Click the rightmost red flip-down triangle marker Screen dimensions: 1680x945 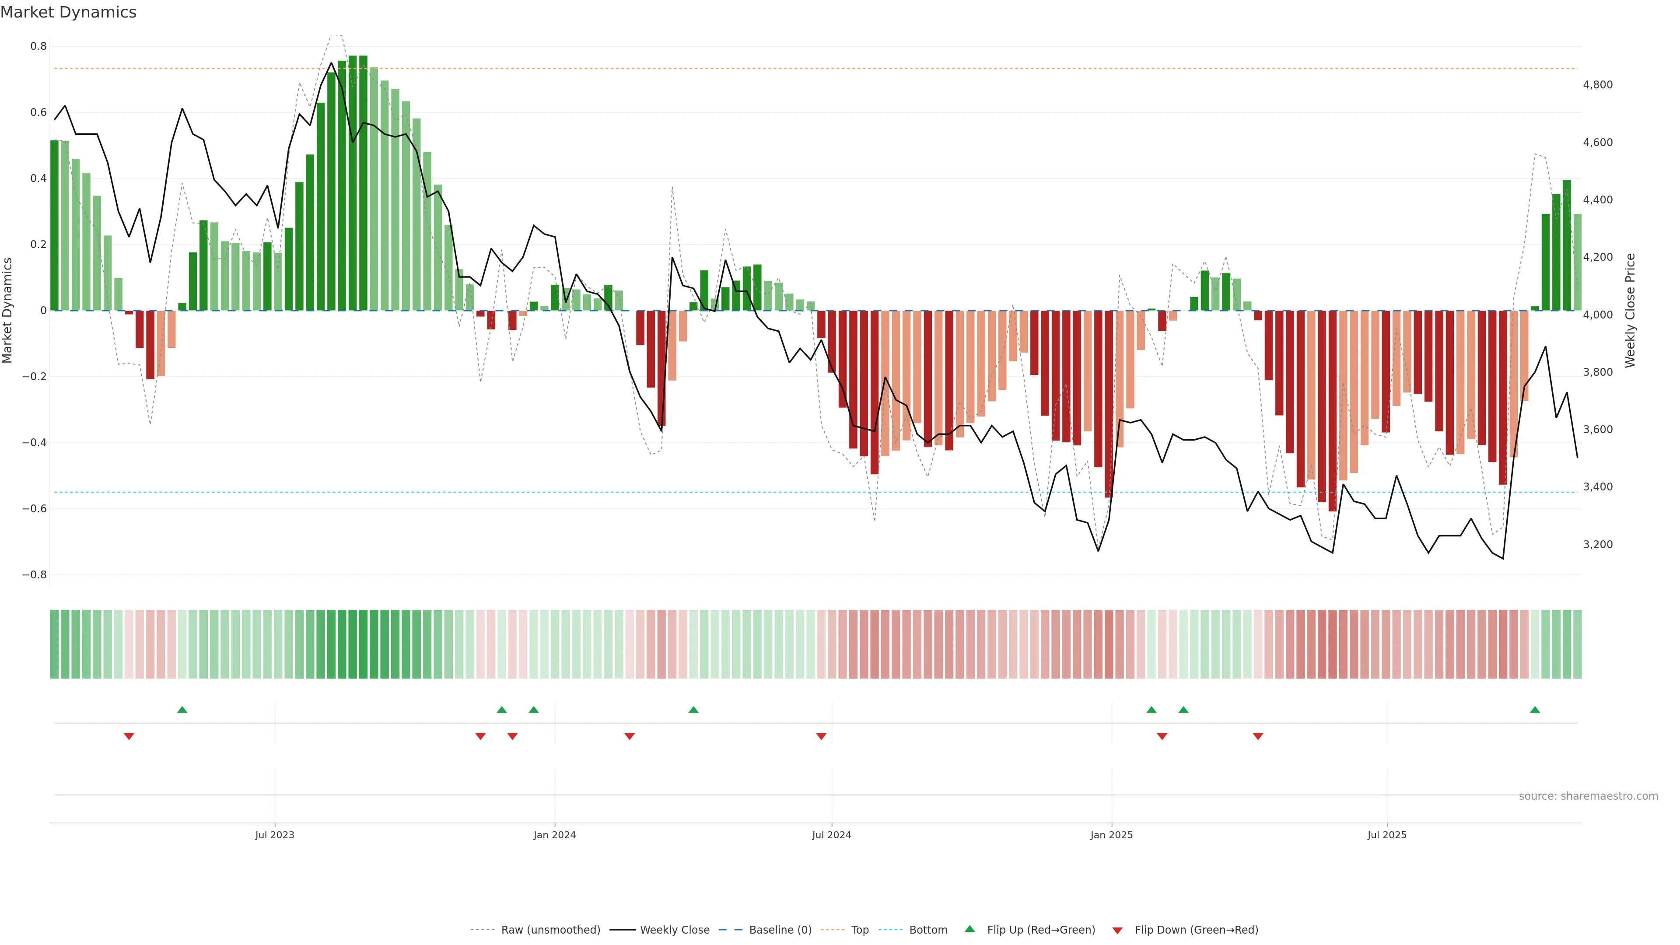(1258, 736)
